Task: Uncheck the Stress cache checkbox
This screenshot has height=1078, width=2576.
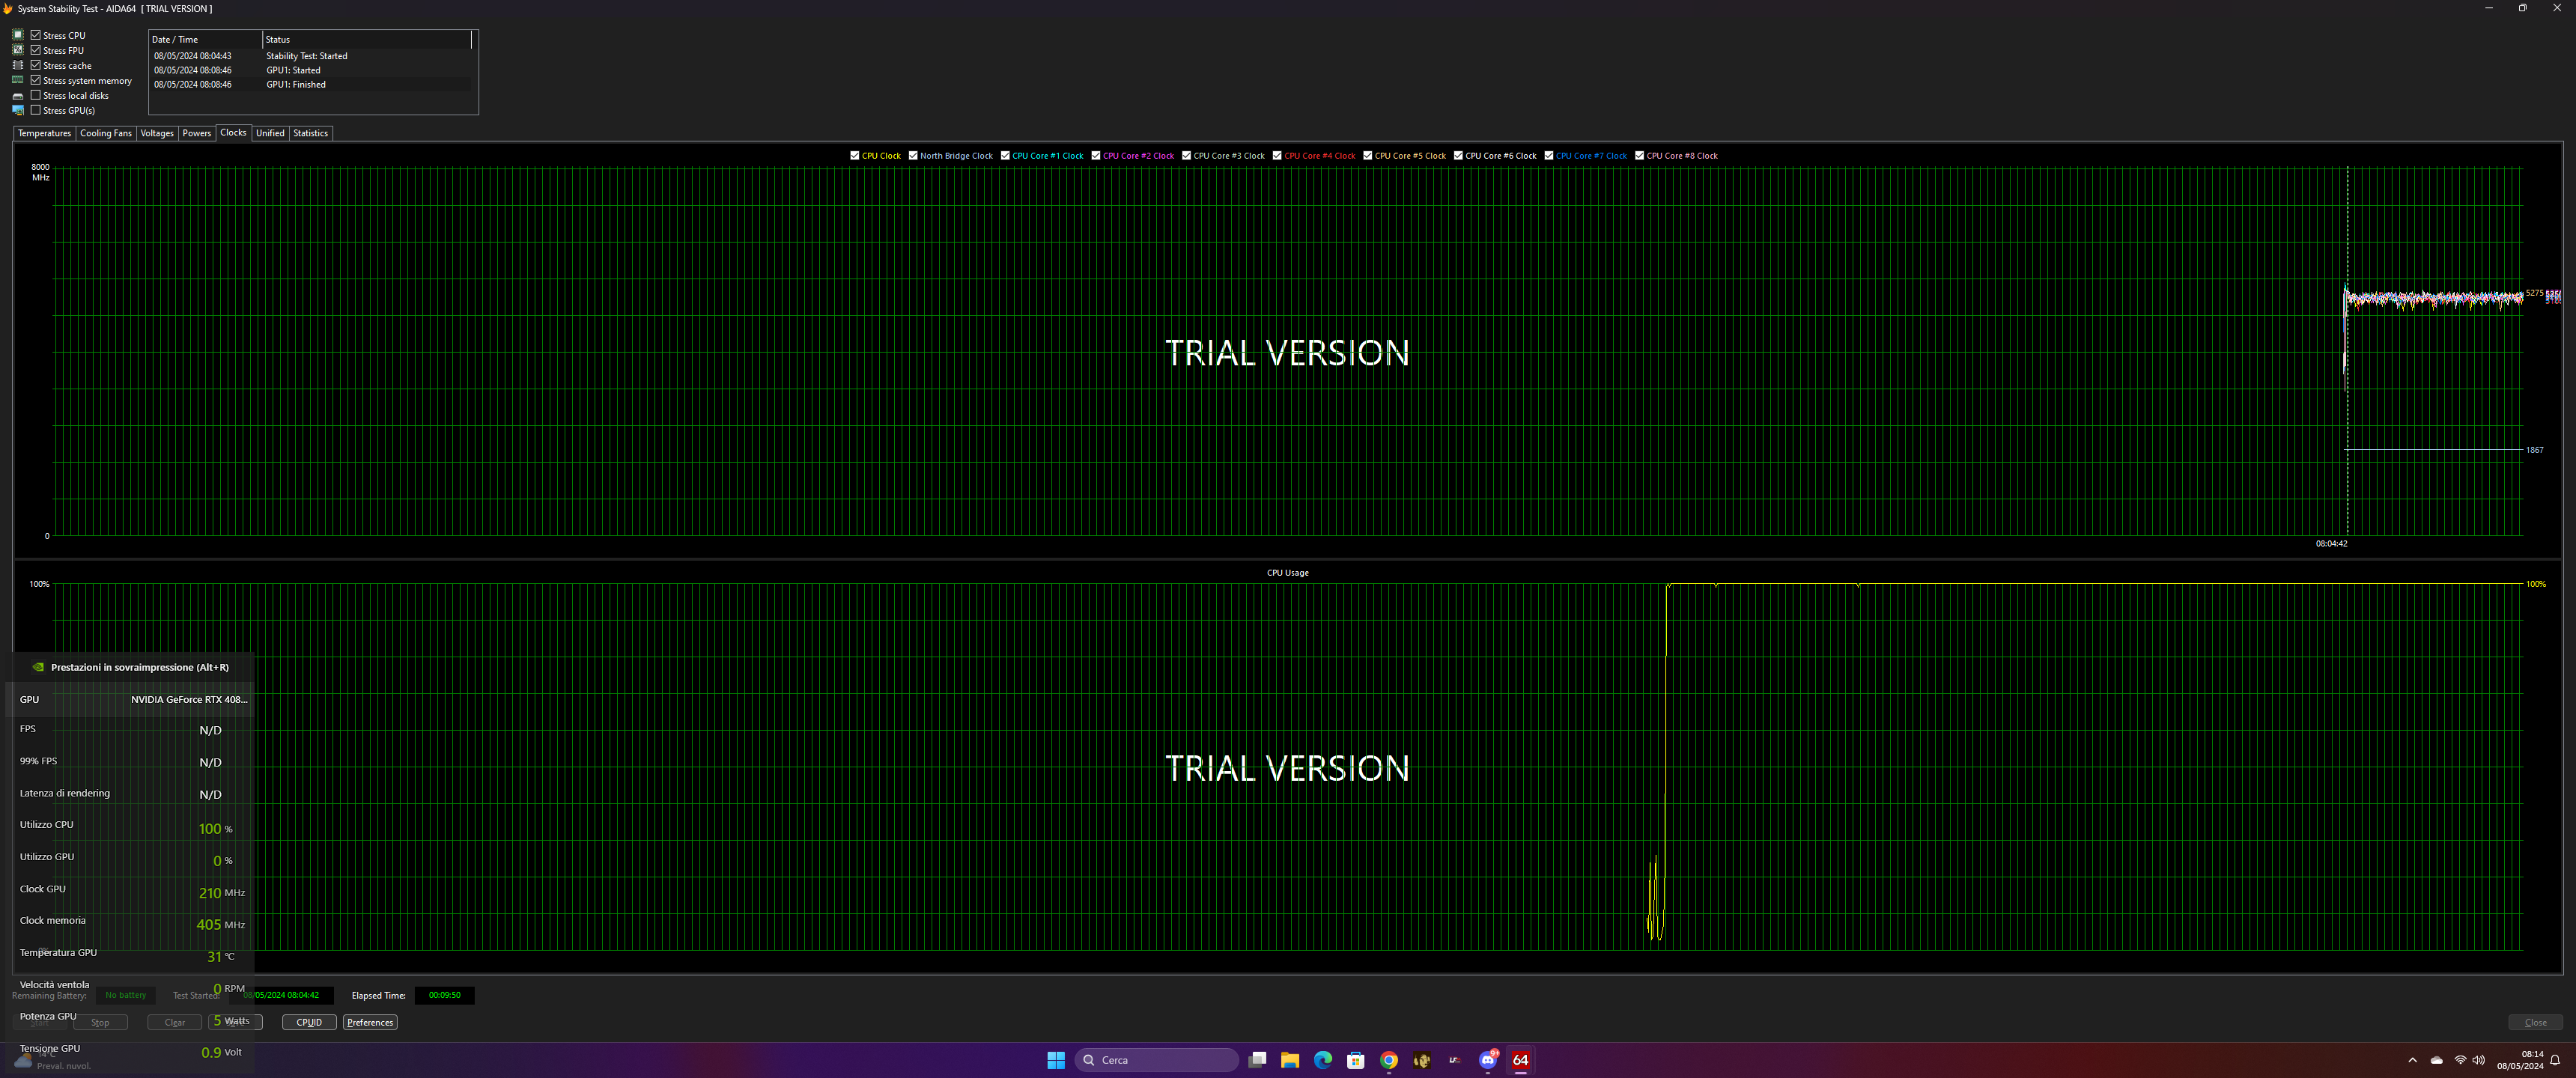Action: [36, 65]
